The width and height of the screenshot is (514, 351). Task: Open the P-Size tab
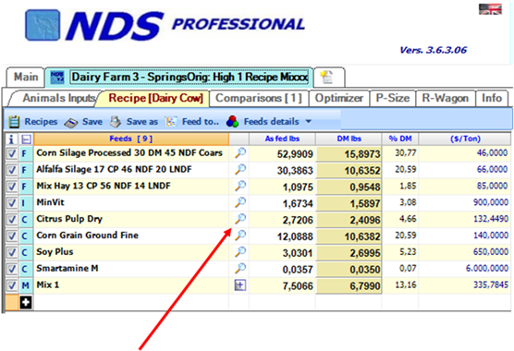click(x=392, y=98)
